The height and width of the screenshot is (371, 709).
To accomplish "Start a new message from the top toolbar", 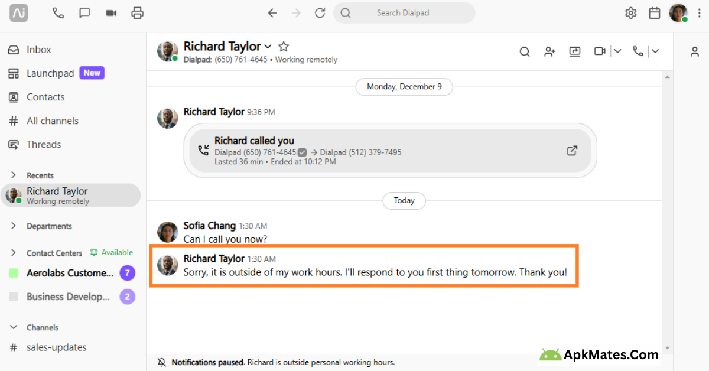I will click(84, 12).
